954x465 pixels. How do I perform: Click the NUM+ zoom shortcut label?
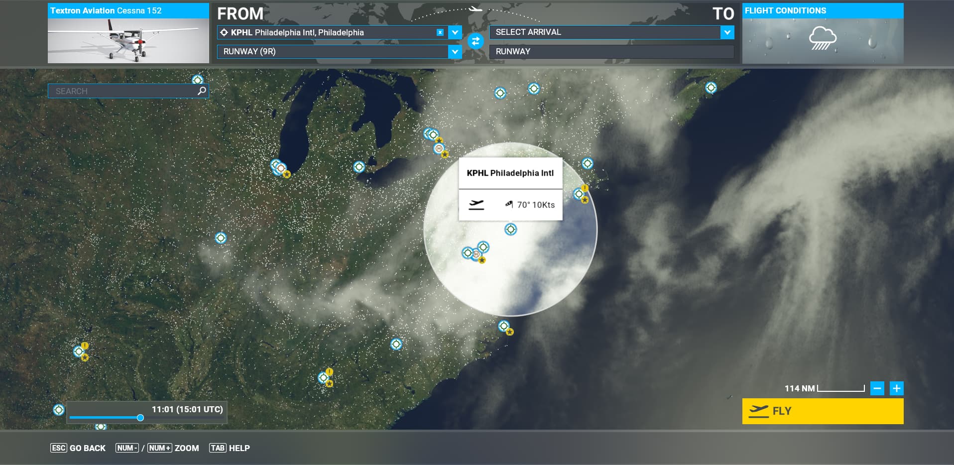160,448
